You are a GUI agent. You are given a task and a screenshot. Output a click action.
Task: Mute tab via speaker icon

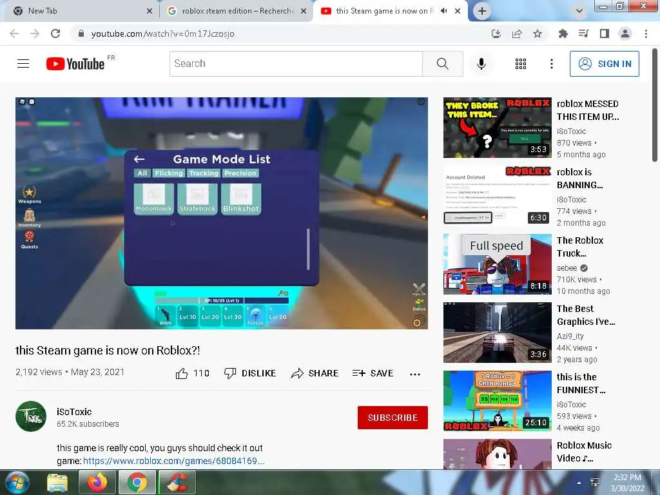[443, 11]
